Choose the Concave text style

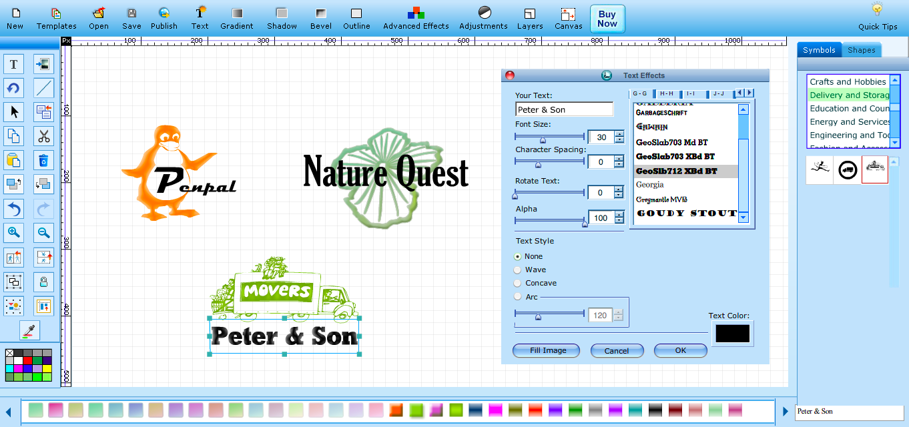coord(518,284)
